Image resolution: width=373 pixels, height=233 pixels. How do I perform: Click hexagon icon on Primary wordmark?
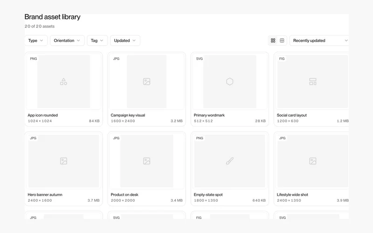[229, 82]
